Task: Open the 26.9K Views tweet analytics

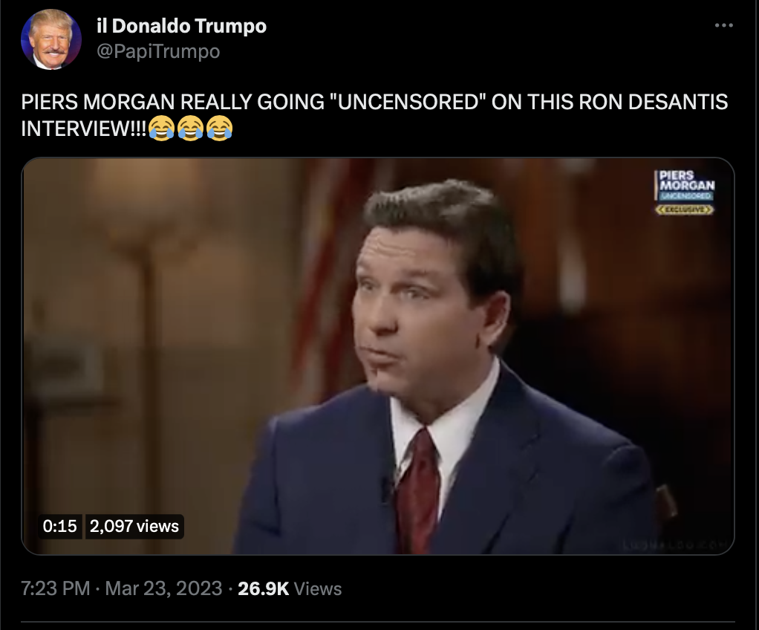Action: (290, 588)
